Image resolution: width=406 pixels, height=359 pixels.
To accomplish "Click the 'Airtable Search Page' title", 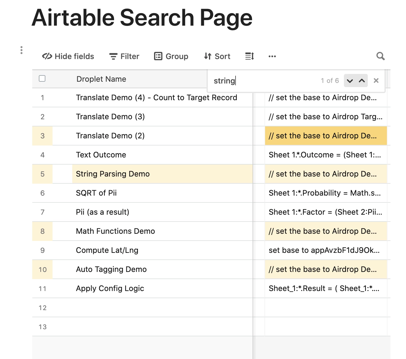I will 142,18.
